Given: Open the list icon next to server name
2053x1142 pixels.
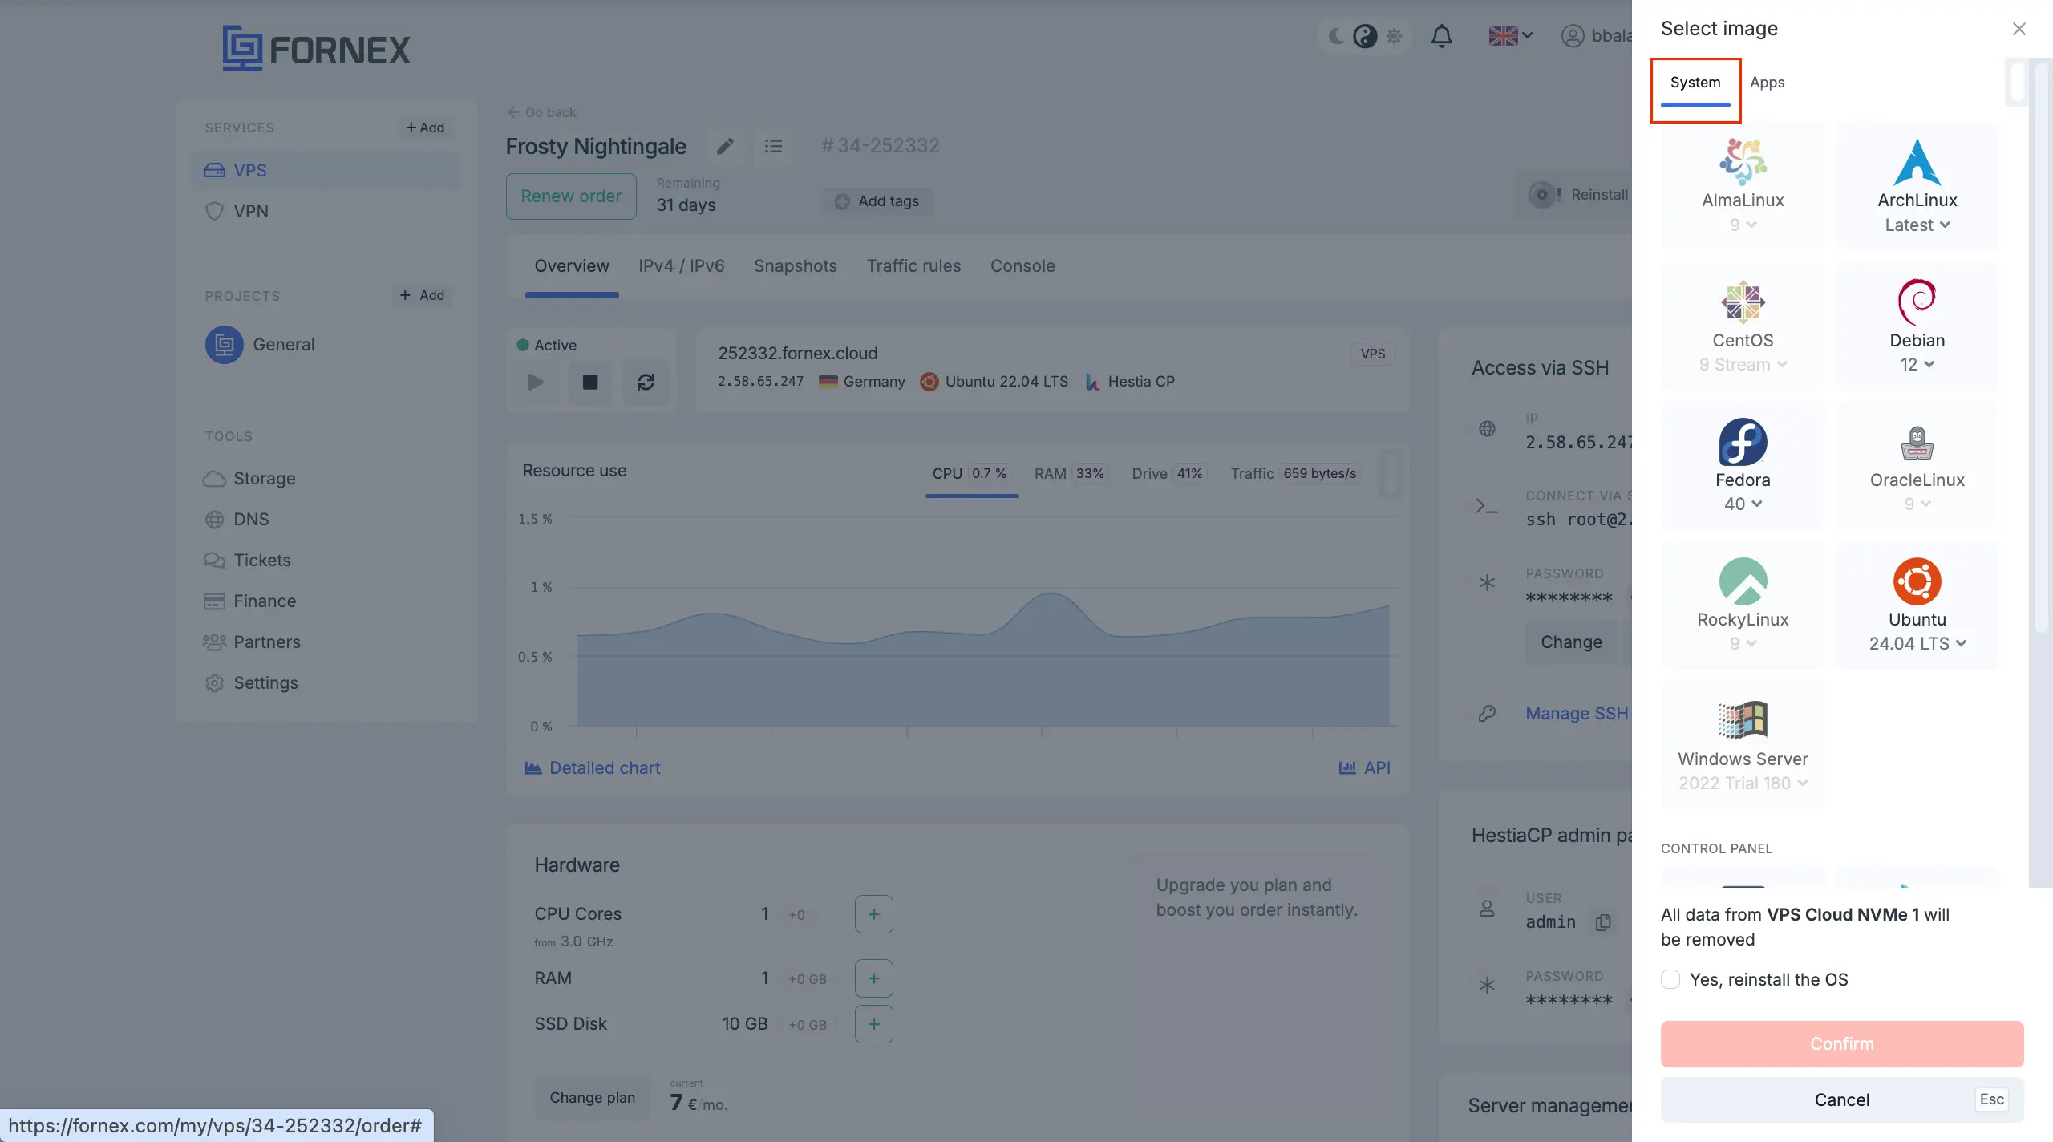Looking at the screenshot, I should coord(773,146).
